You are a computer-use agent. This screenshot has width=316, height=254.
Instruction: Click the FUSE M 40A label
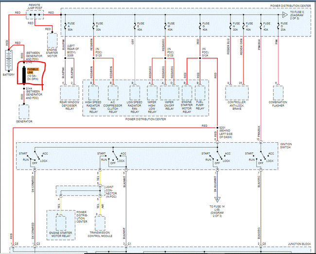pyautogui.click(x=171, y=26)
